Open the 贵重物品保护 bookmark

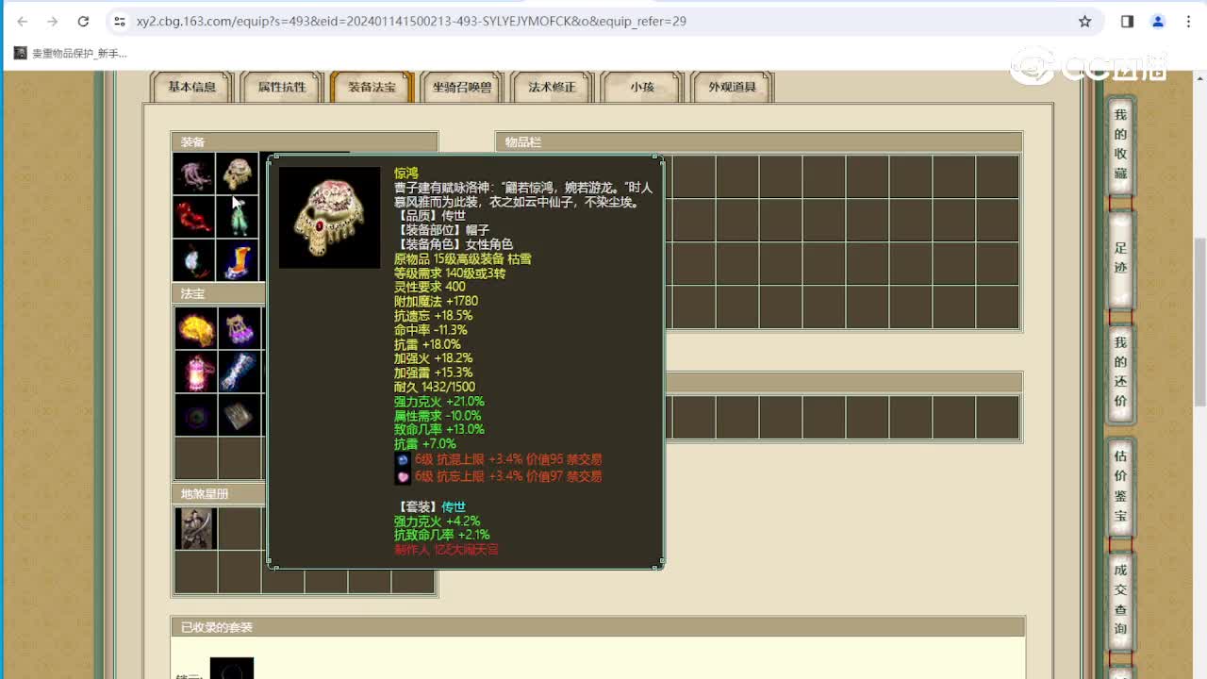[71, 54]
